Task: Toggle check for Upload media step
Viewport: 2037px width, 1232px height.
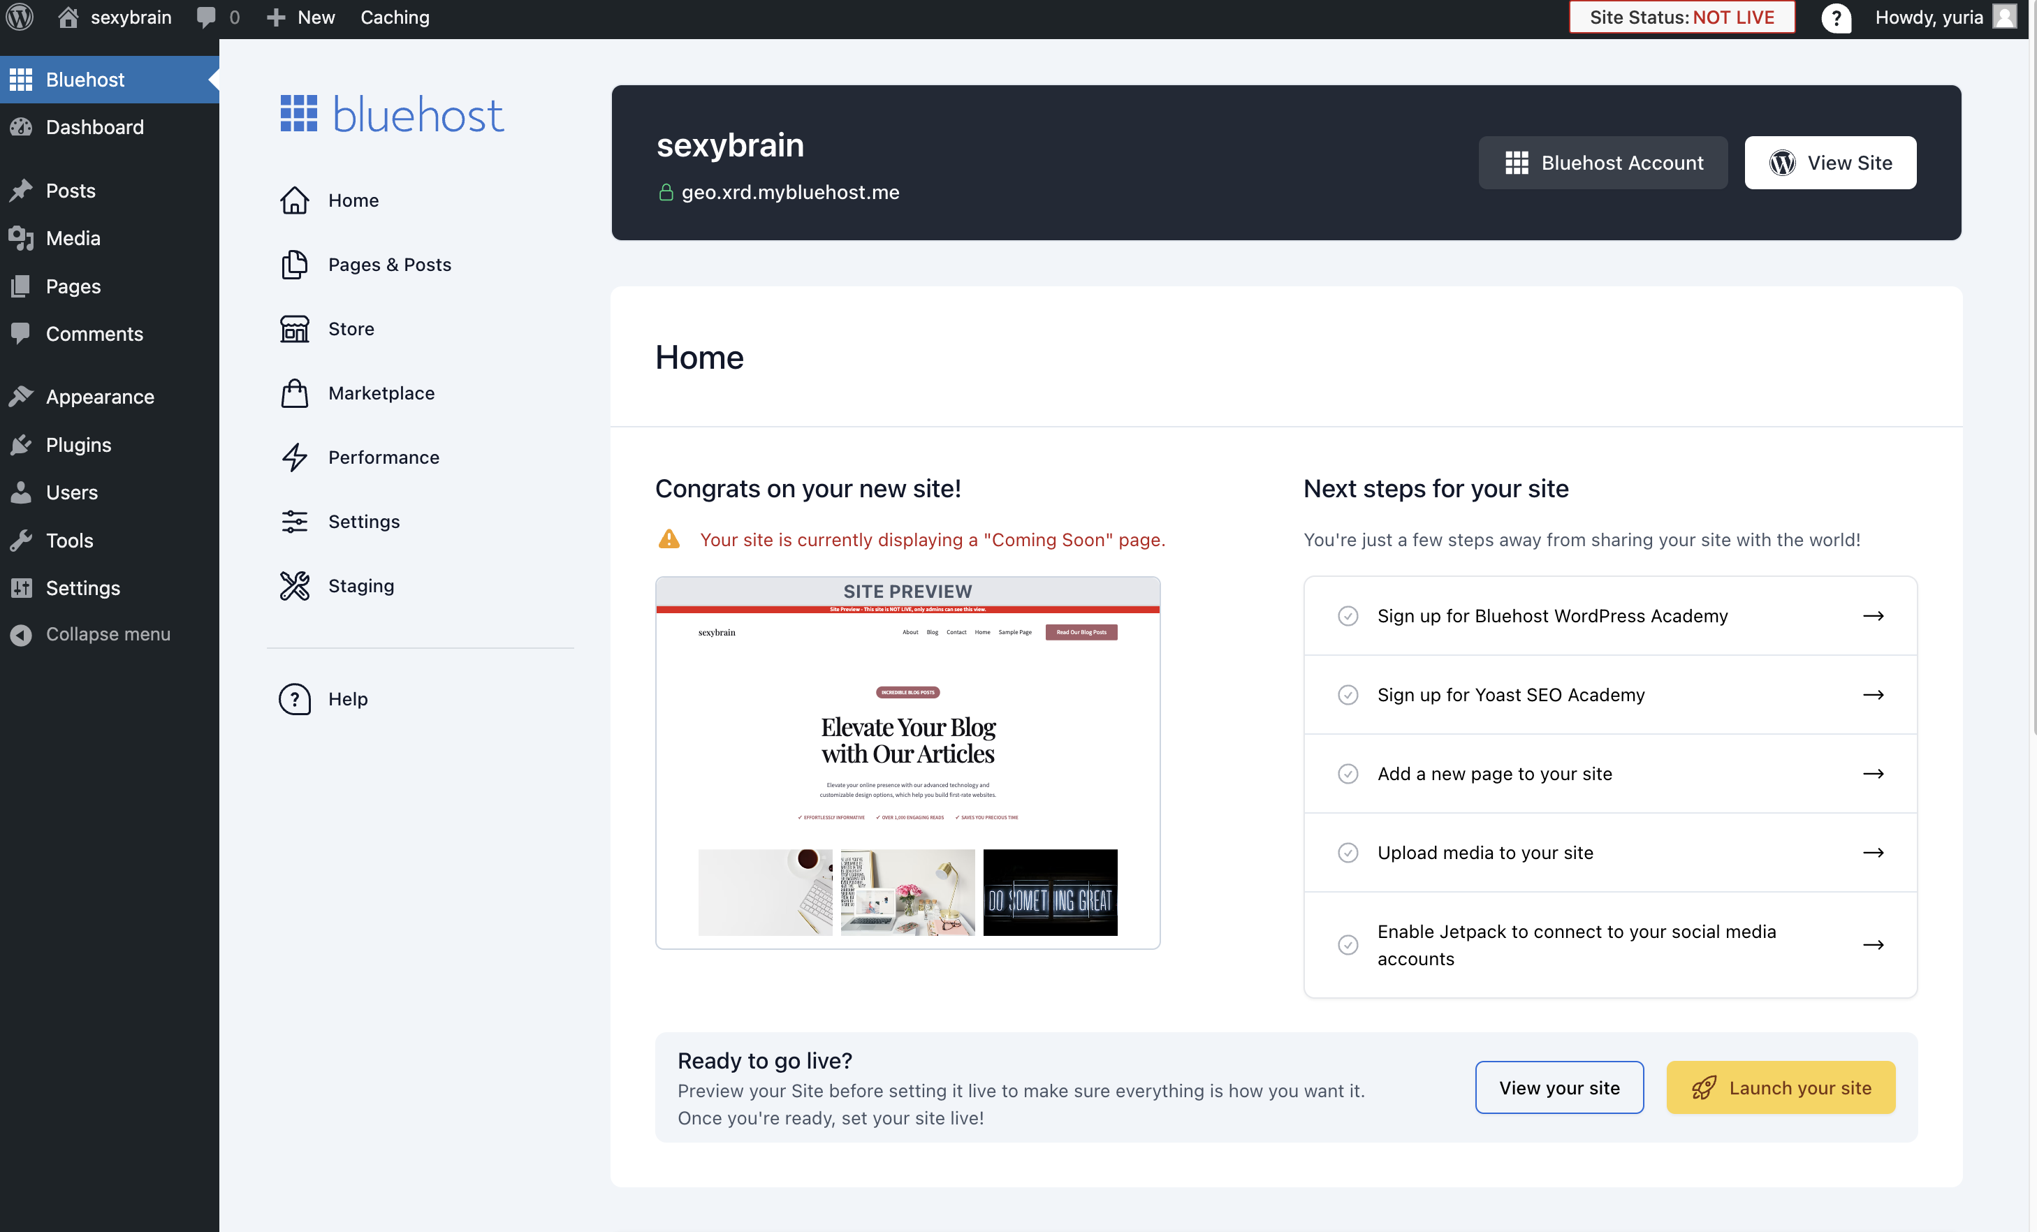Action: click(x=1348, y=853)
